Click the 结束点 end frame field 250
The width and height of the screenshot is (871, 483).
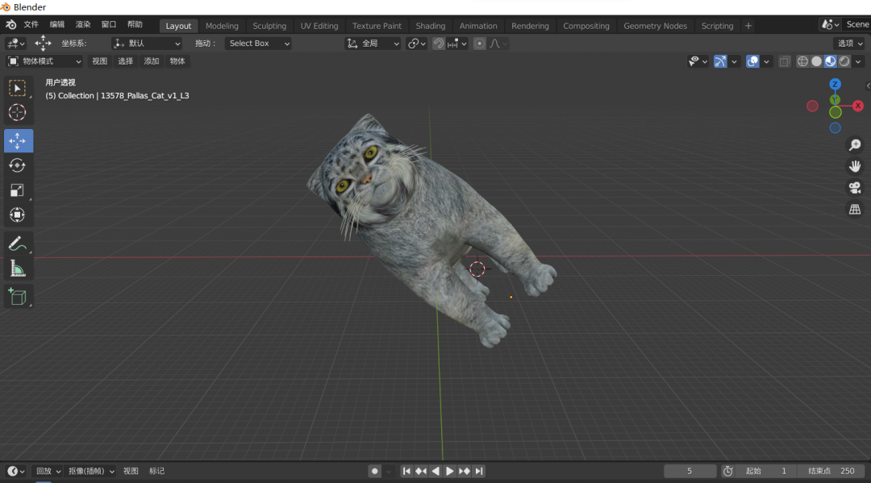pyautogui.click(x=831, y=472)
